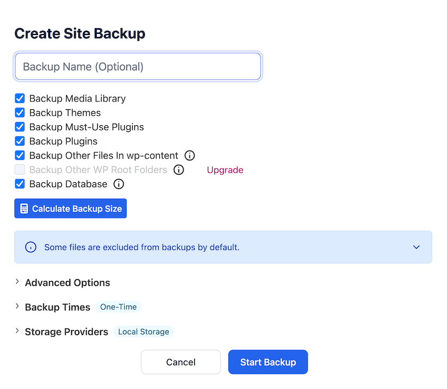Screen dimensions: 447x389
Task: Click info icon beside Backup Database
Action: [118, 184]
